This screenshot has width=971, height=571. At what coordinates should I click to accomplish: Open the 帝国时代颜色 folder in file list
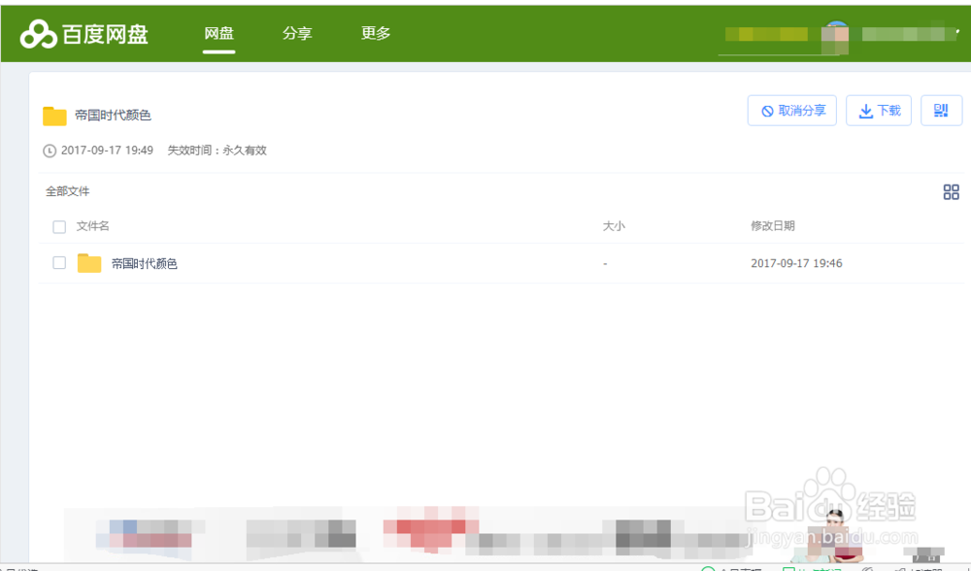pos(145,264)
